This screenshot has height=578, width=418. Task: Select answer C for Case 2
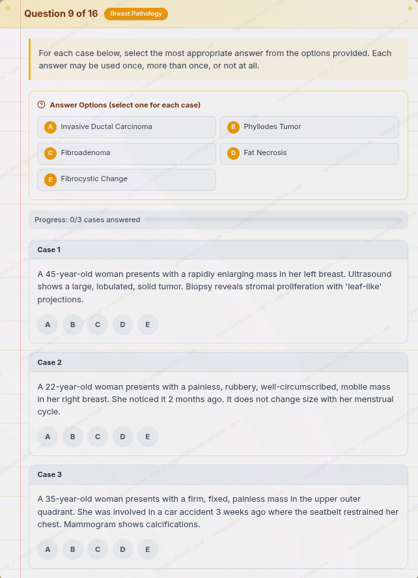[x=98, y=437]
